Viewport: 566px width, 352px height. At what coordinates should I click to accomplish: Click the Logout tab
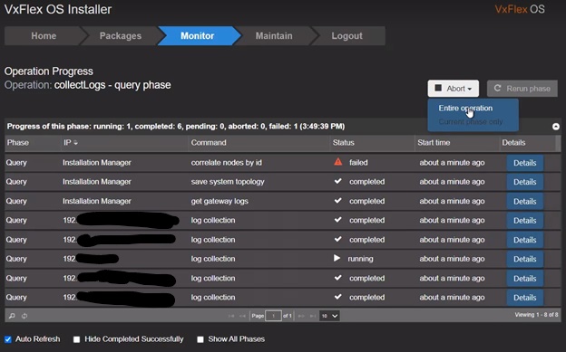click(346, 35)
